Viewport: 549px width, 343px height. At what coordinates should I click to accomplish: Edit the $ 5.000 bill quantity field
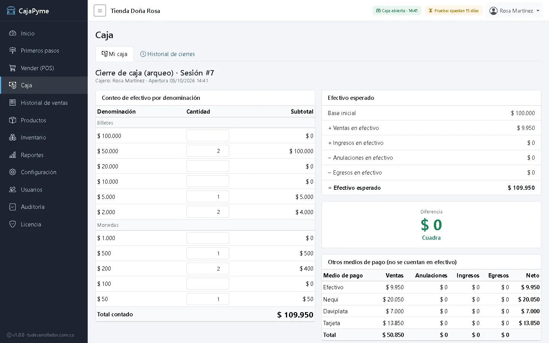coord(208,197)
